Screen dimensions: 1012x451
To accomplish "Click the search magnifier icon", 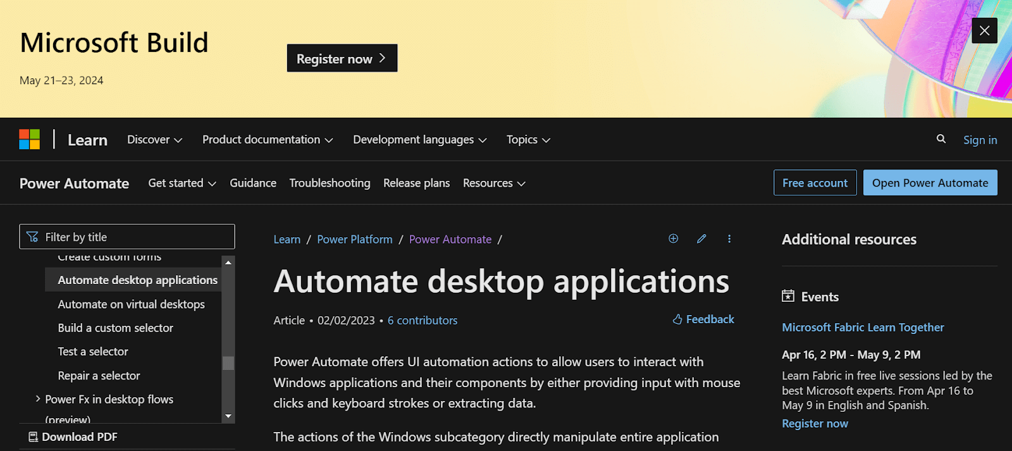I will tap(941, 139).
